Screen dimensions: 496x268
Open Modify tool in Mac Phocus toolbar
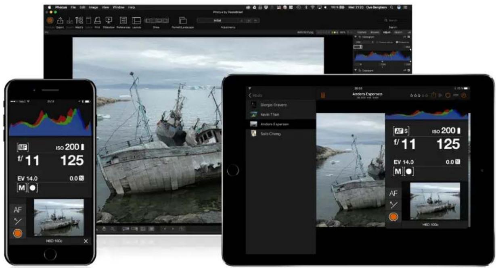coord(79,20)
